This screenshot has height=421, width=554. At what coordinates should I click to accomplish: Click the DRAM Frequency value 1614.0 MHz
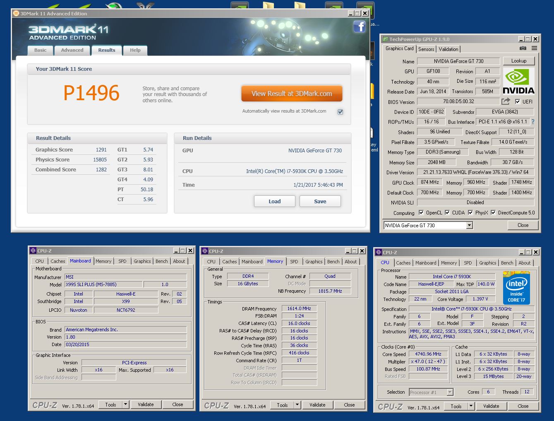299,308
